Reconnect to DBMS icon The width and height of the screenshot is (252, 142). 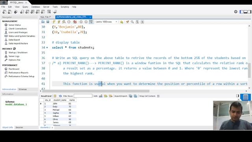click(x=55, y=12)
